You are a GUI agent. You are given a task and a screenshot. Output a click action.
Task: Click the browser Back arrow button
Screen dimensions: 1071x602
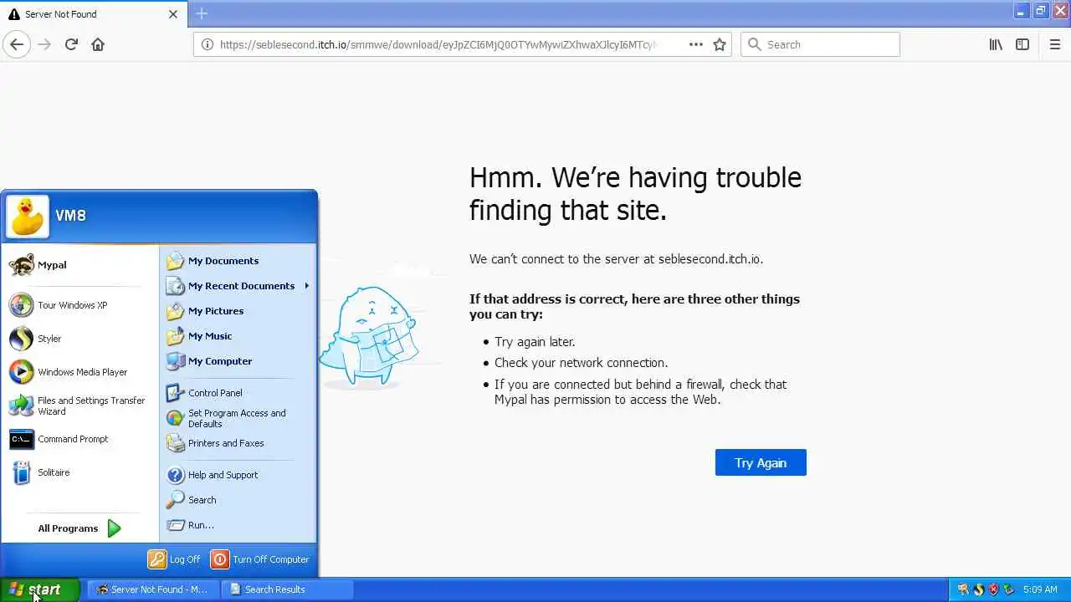coord(17,44)
